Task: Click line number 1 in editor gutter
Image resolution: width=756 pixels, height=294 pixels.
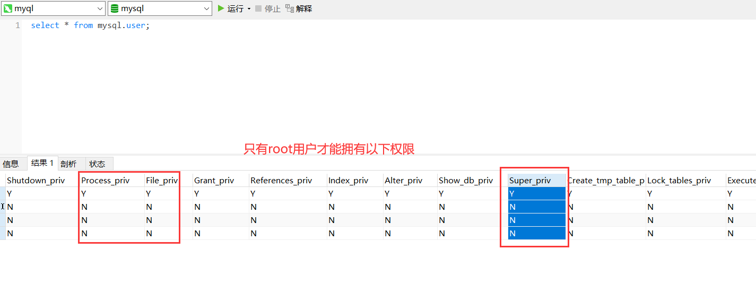Action: coord(18,25)
